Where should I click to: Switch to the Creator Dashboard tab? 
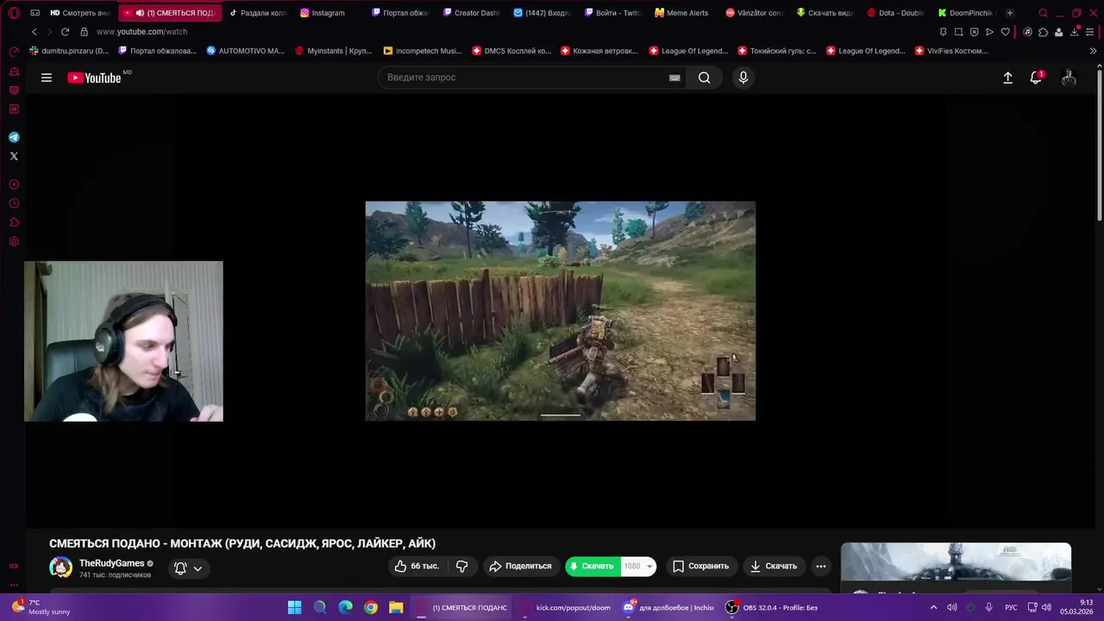471,13
